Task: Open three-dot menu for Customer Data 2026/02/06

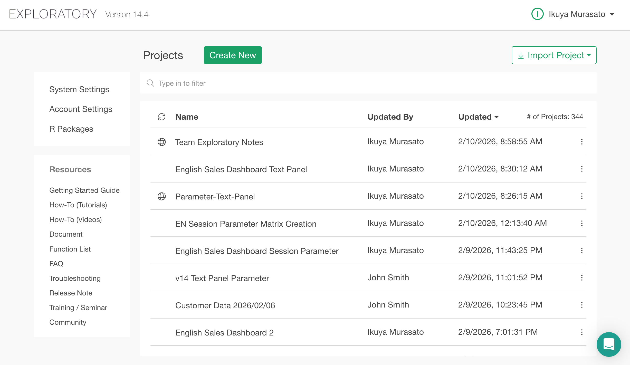Action: coord(582,305)
